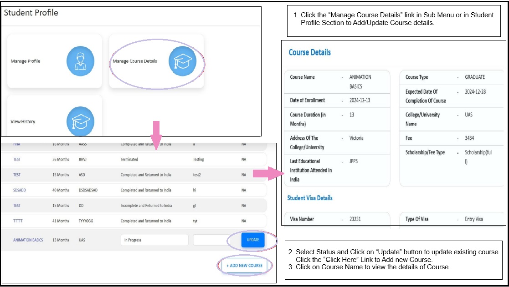
Task: Open the Manage Course Details text link
Action: (134, 61)
